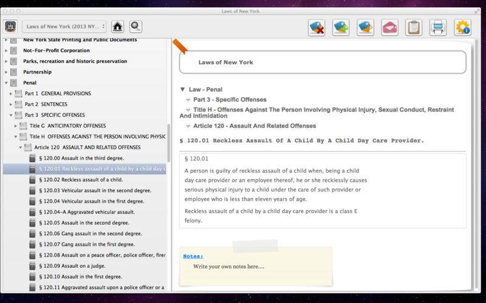The image size is (486, 303).
Task: Print the section with the printer icon
Action: tap(438, 27)
